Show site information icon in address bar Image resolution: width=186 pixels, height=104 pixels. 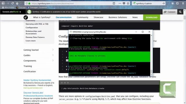coord(27,3)
